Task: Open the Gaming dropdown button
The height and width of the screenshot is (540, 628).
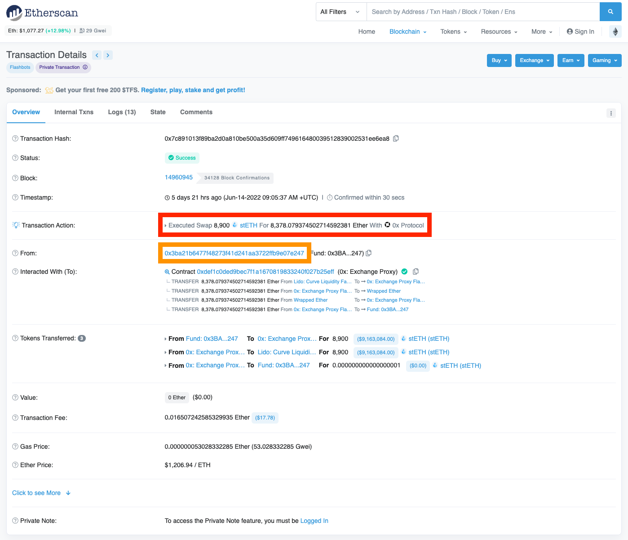Action: [x=605, y=60]
